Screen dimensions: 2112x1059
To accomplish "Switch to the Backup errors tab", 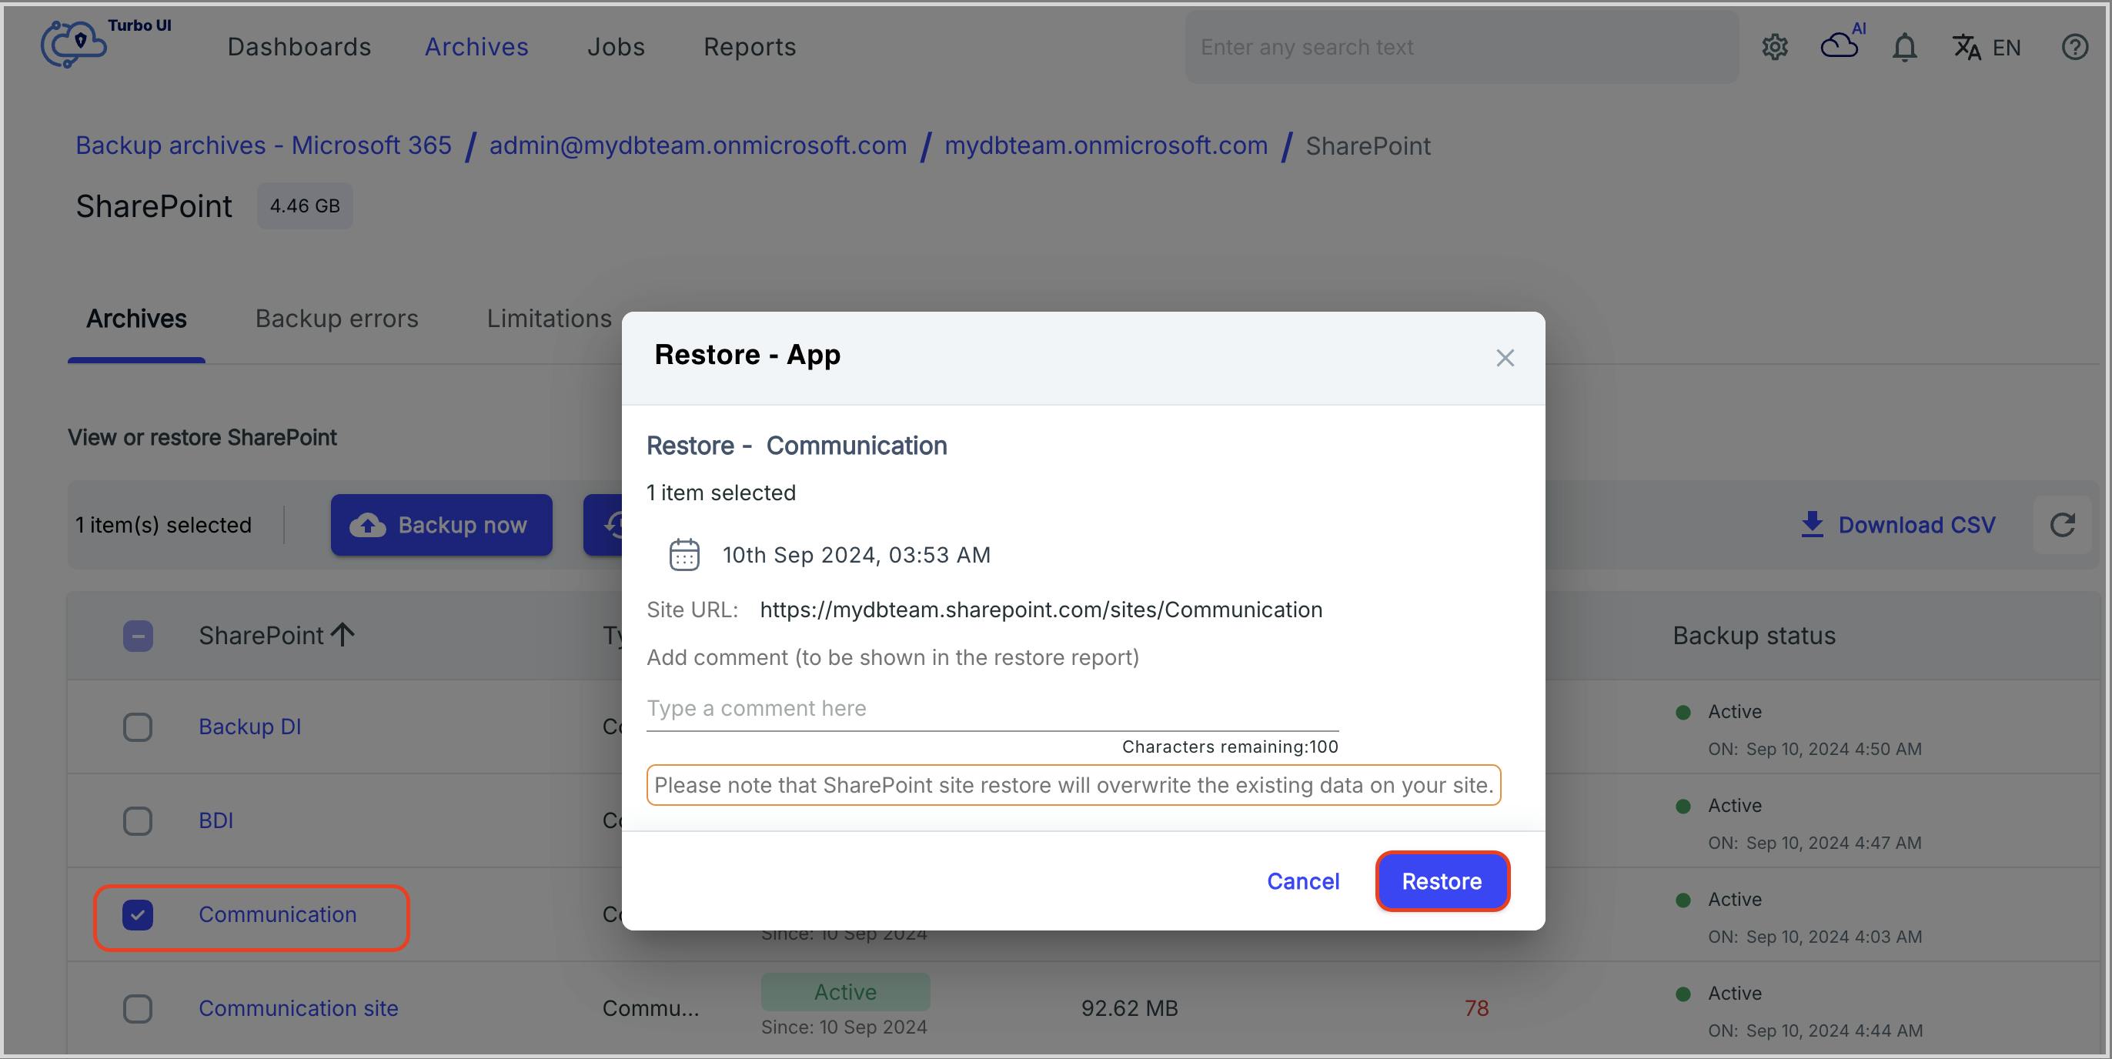I will [336, 318].
